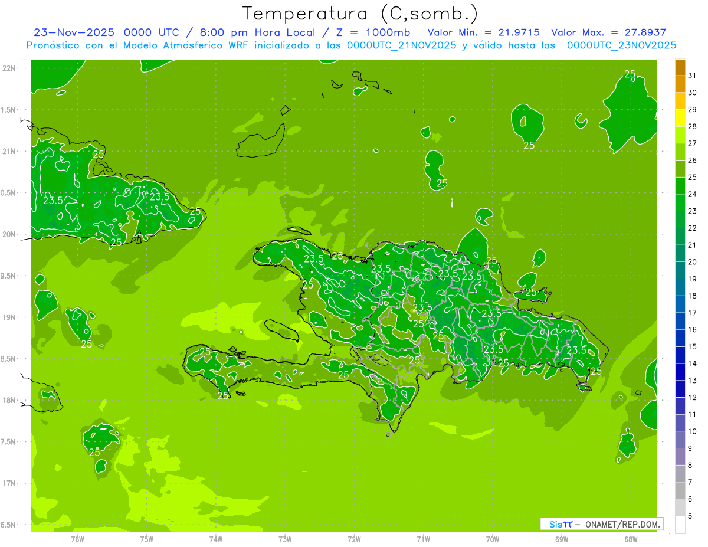This screenshot has height=547, width=708.
Task: Click the '8' value on the color scale
Action: [x=690, y=466]
